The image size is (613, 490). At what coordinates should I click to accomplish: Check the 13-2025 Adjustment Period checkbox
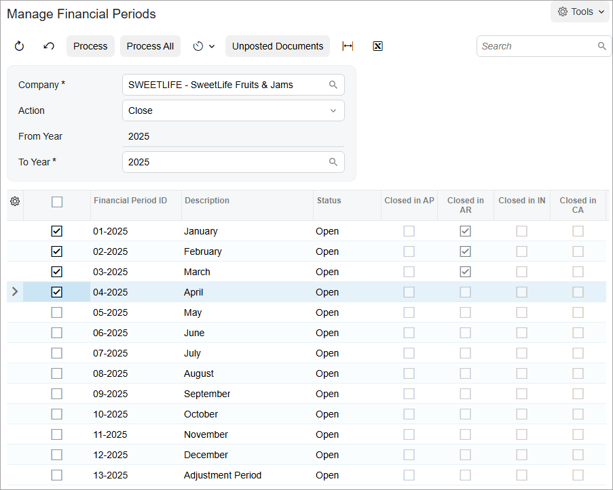(57, 475)
